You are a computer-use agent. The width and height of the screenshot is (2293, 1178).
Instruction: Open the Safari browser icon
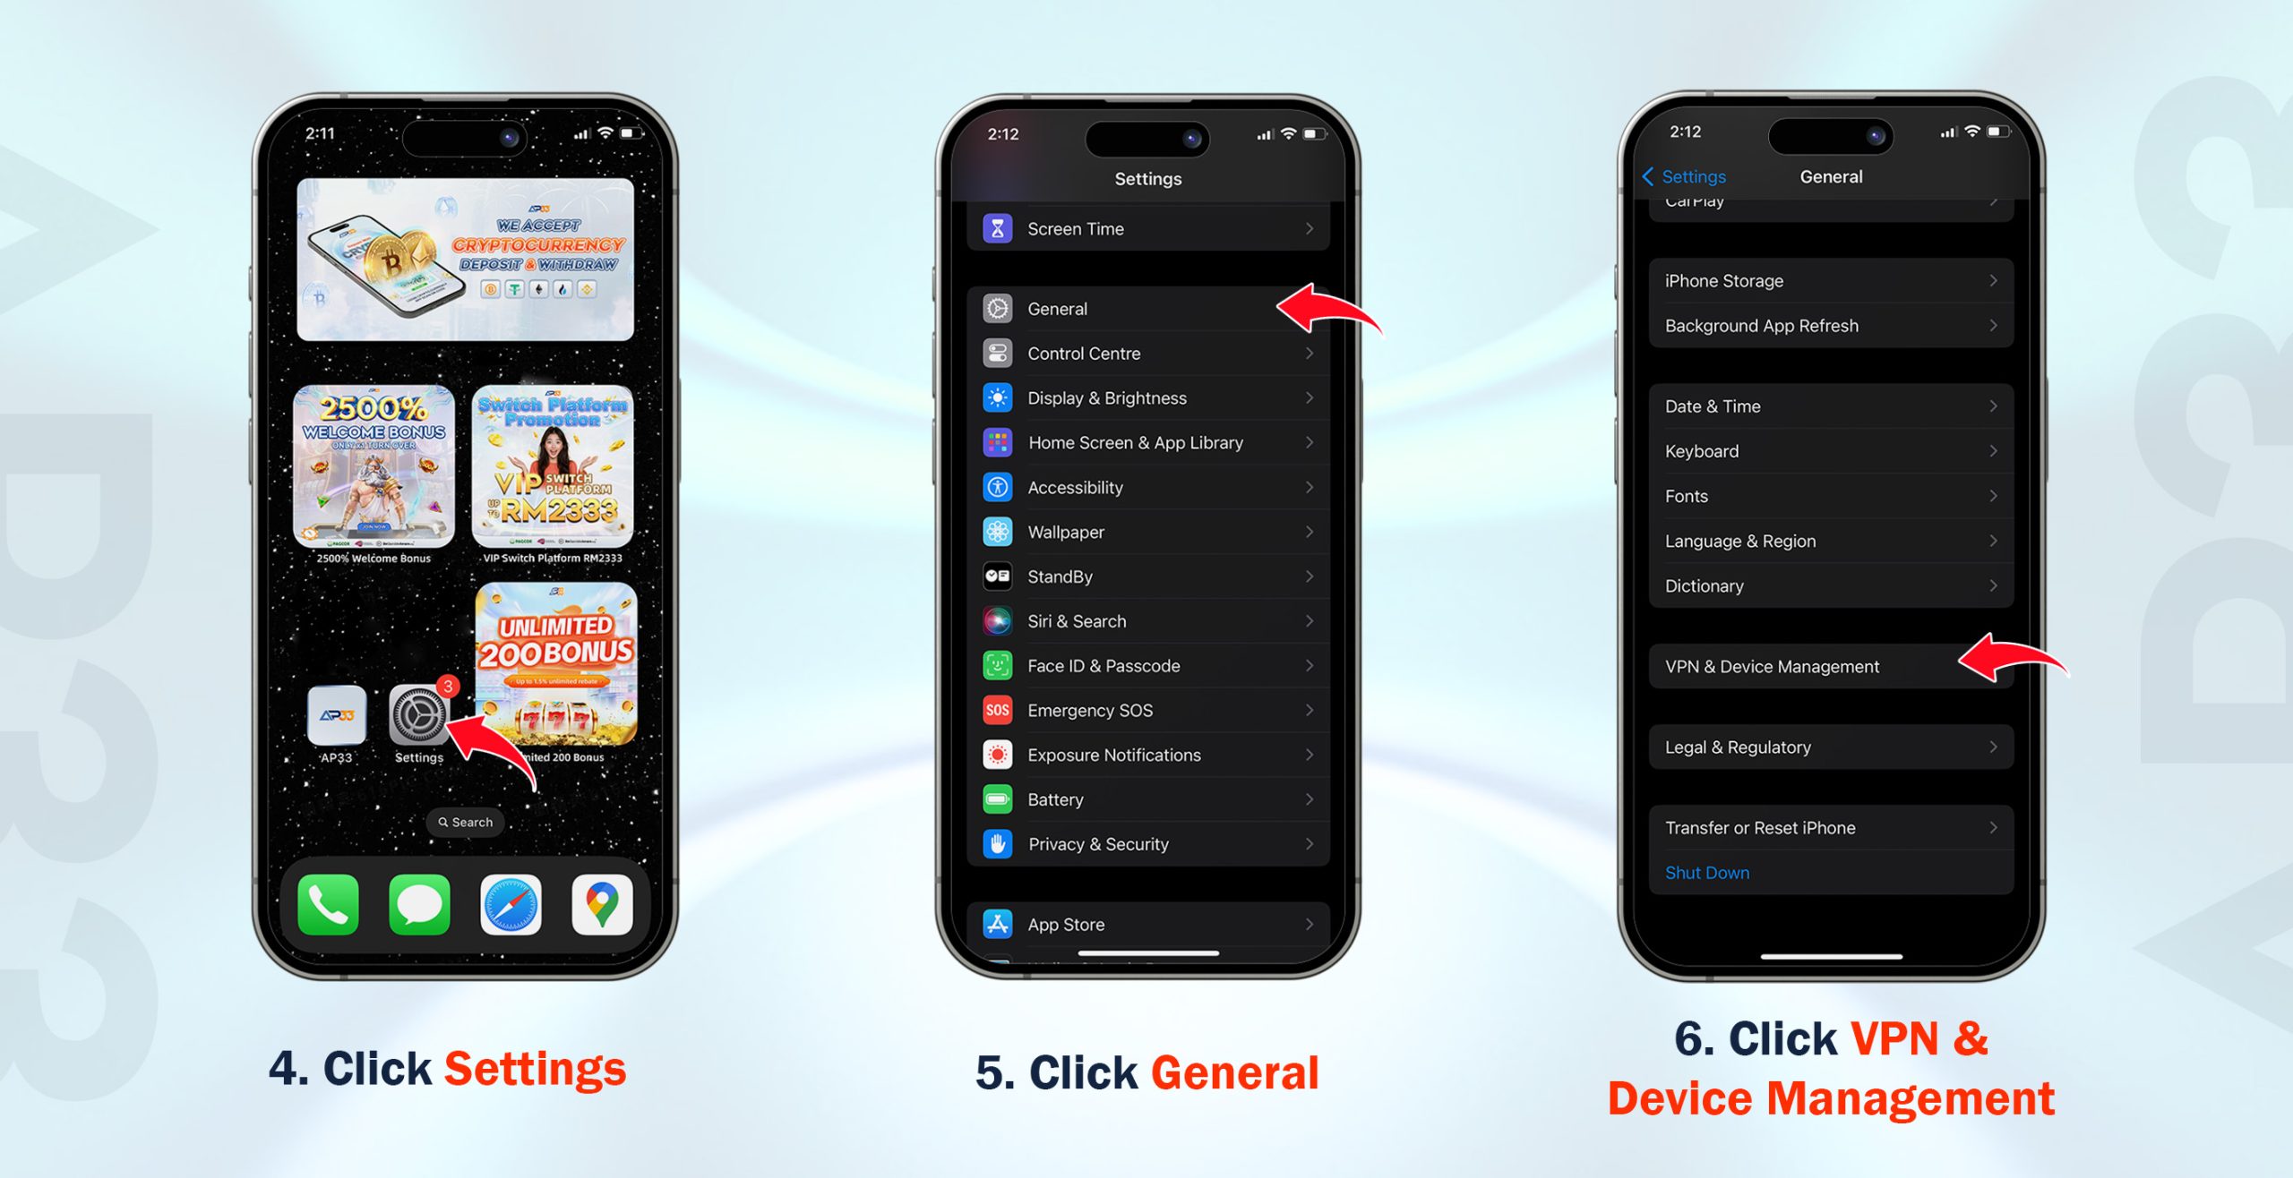(x=512, y=903)
